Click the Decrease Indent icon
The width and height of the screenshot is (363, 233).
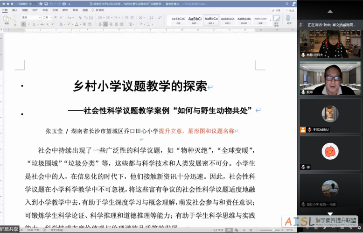tap(126, 18)
